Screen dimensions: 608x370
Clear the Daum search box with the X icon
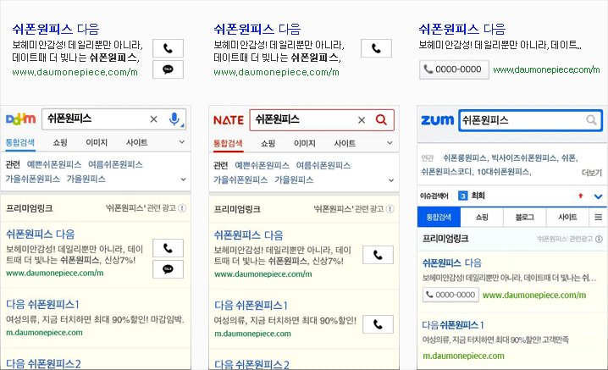pyautogui.click(x=153, y=119)
